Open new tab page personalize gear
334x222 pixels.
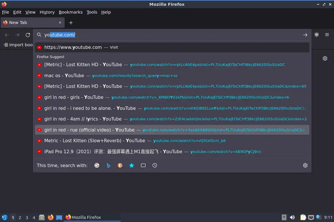point(325,58)
